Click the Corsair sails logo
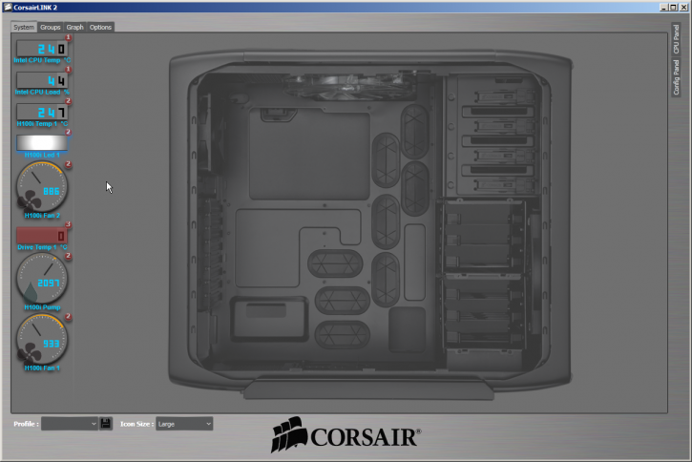The image size is (692, 462). [289, 434]
